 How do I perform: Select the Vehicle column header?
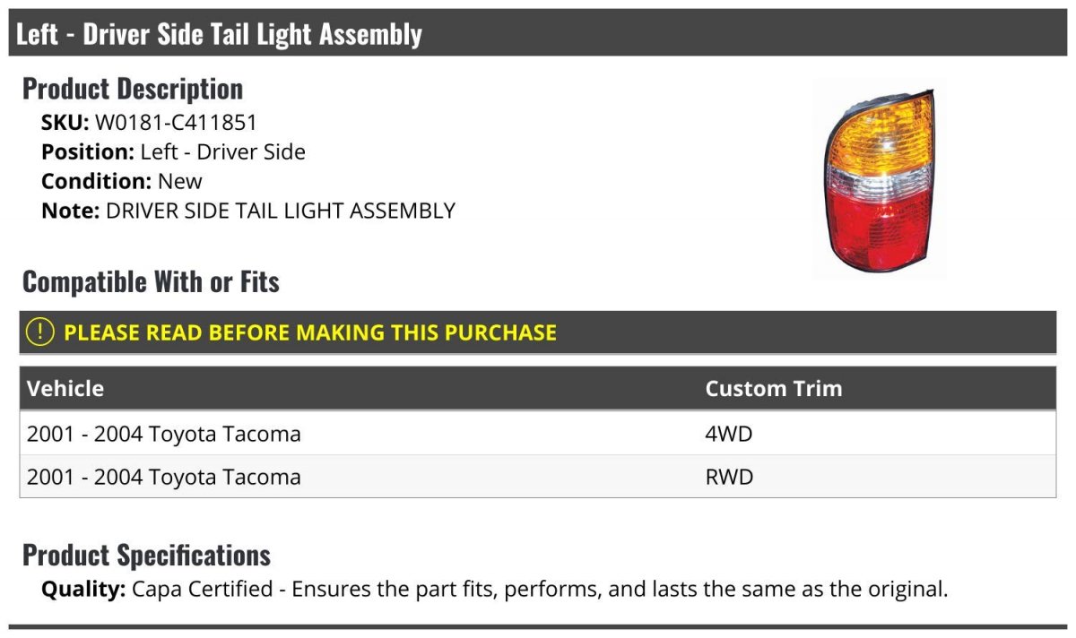click(65, 389)
